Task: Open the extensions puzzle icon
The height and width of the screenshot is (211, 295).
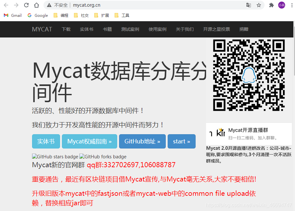Action: pyautogui.click(x=271, y=5)
